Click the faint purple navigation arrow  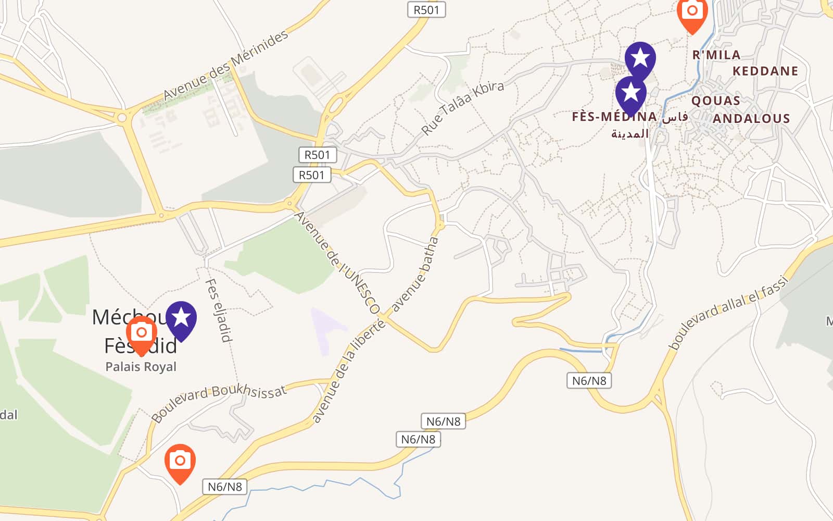click(326, 327)
